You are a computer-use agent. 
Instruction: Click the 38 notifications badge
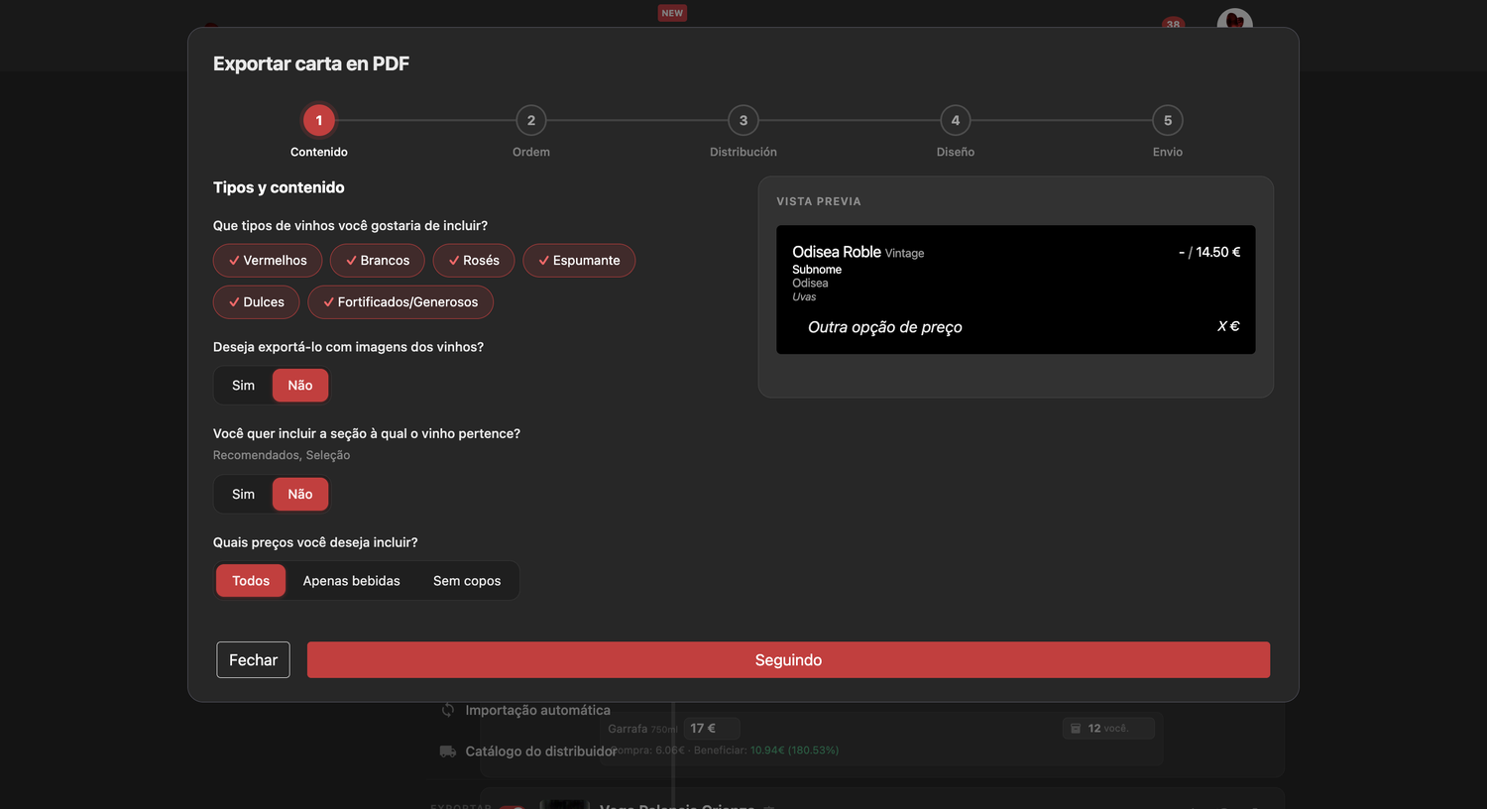[x=1174, y=24]
